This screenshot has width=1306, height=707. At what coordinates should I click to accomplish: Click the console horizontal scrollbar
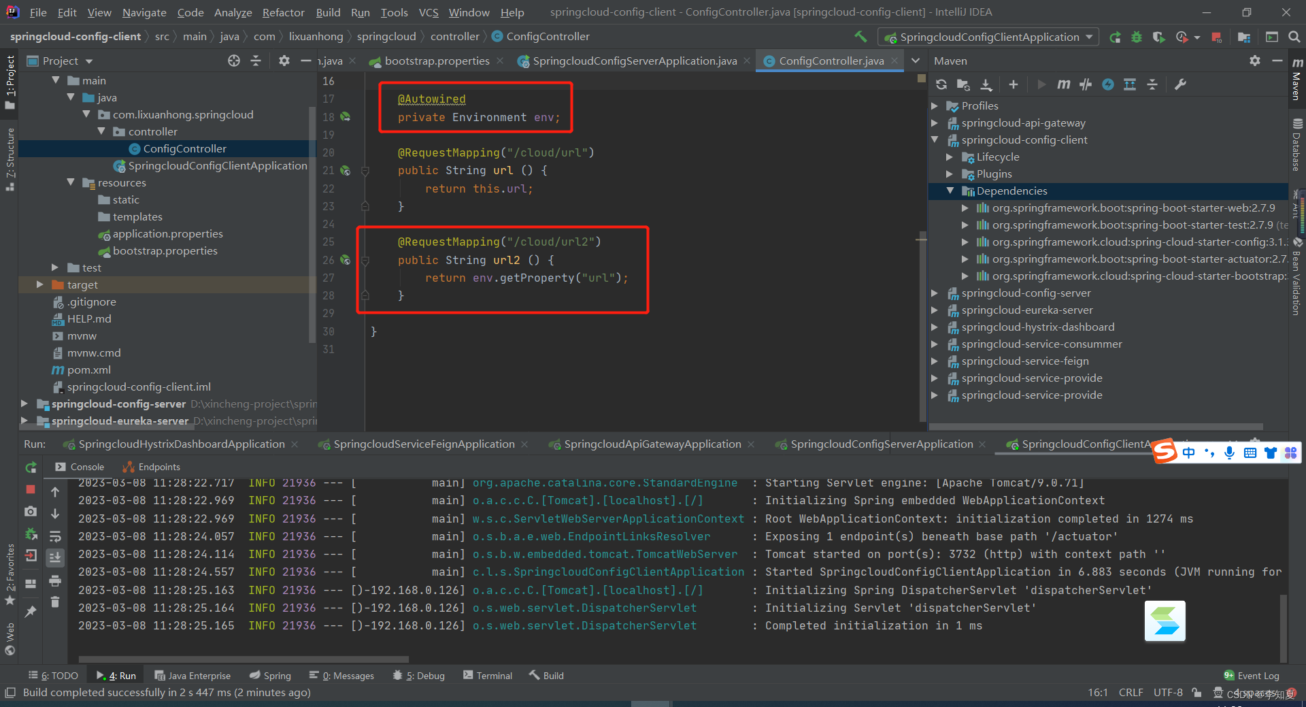pos(244,659)
